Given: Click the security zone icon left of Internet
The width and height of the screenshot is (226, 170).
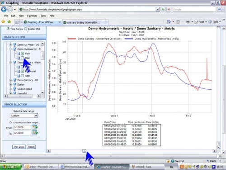Looking at the screenshot, I should [x=167, y=161].
